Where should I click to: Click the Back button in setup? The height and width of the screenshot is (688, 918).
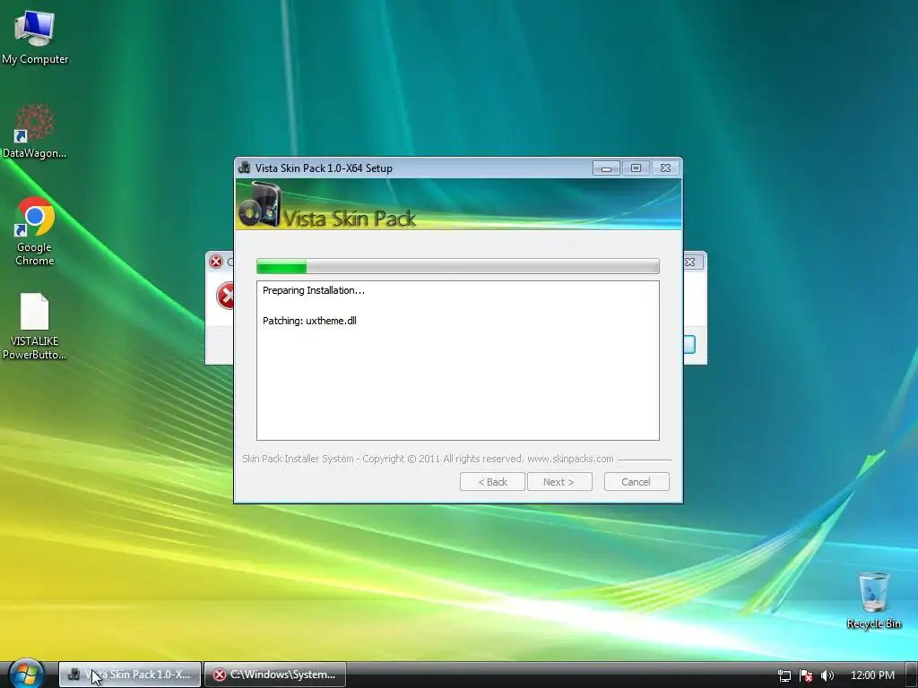click(x=492, y=481)
